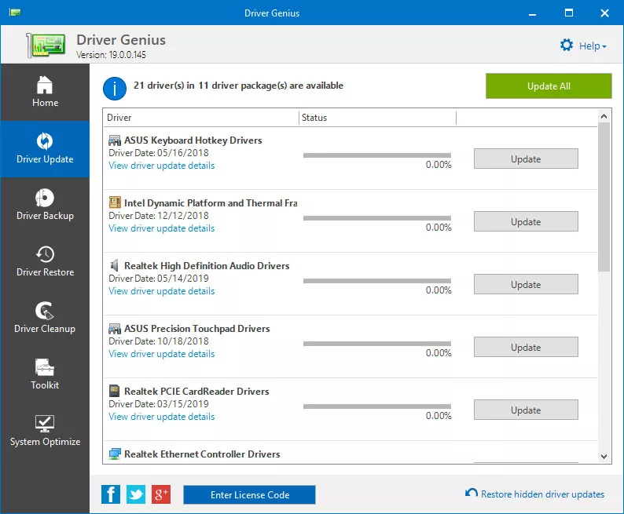624x514 pixels.
Task: Click ASUS Keyboard Hotkey progress bar
Action: click(x=377, y=155)
